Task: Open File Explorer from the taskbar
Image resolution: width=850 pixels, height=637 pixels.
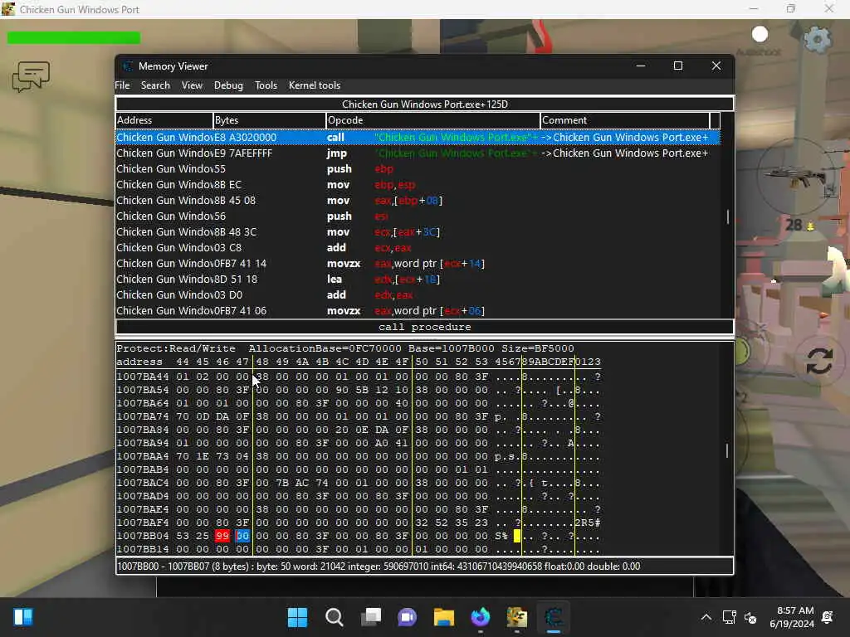Action: click(x=444, y=617)
